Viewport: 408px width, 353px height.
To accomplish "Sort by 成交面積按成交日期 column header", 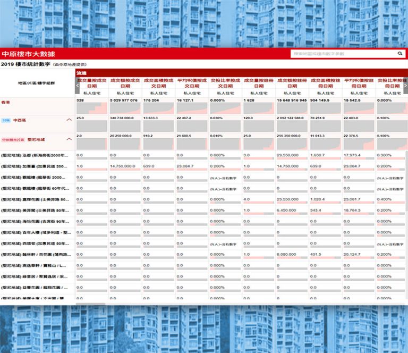I will (158, 83).
